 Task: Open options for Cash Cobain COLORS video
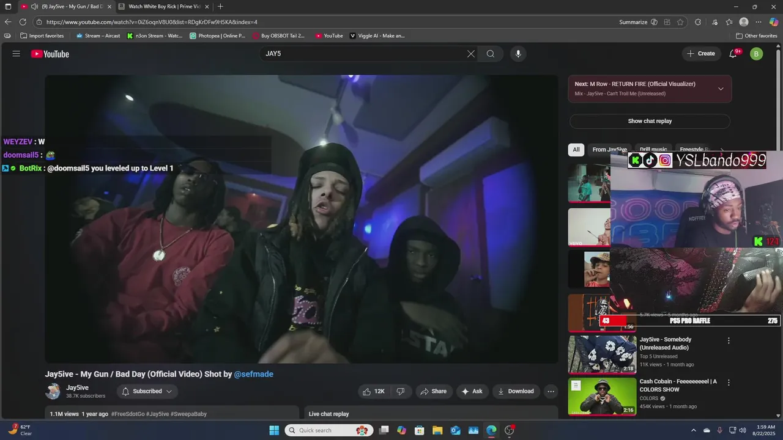tap(729, 382)
